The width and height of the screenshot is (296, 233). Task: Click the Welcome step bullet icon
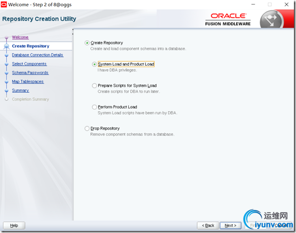[x=7, y=37]
